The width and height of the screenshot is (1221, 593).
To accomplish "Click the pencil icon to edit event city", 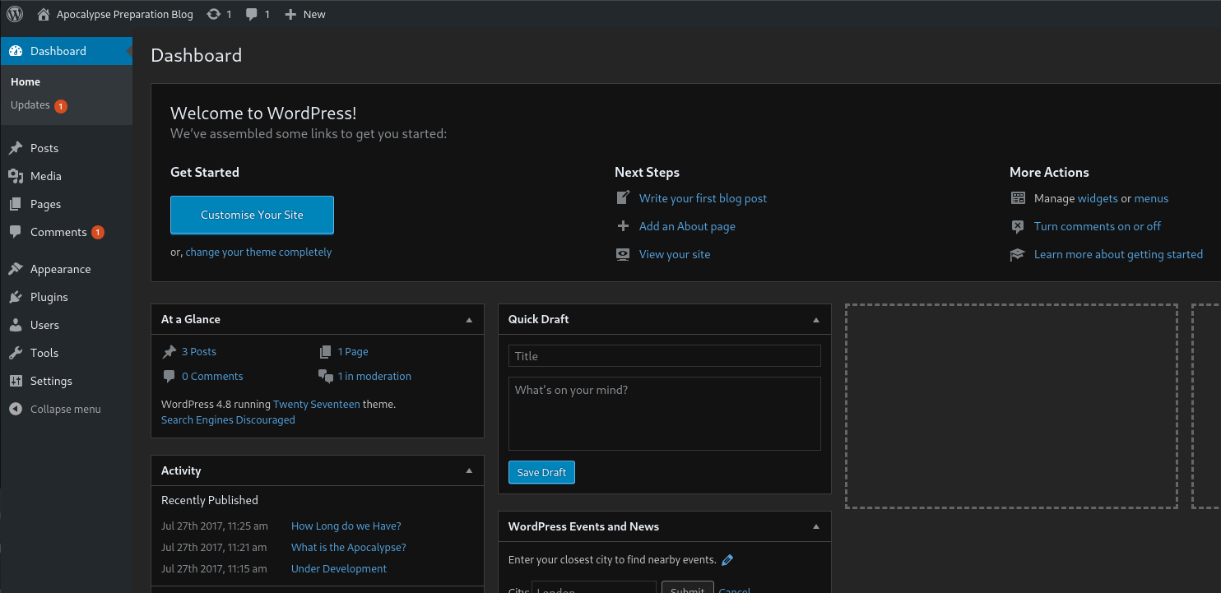I will 727,560.
